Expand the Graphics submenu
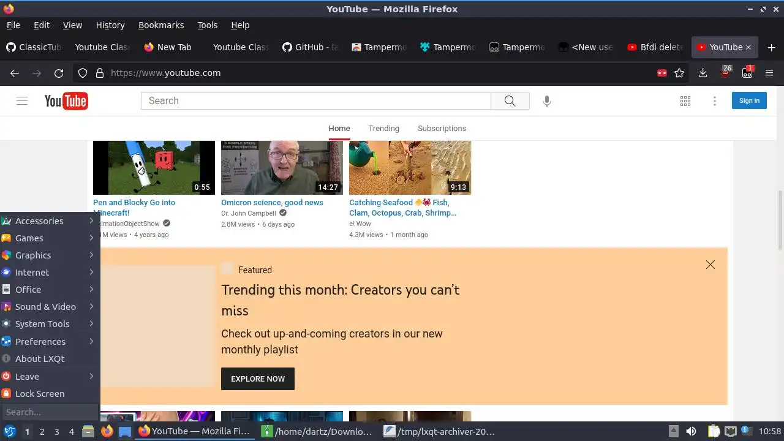The image size is (784, 441). click(x=49, y=255)
